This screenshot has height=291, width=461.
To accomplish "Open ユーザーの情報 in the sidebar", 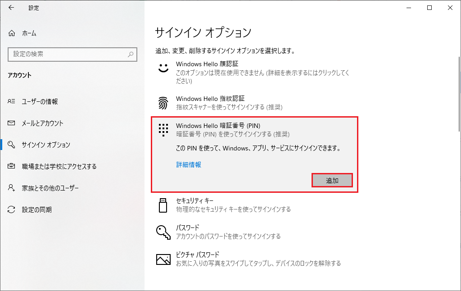I will 40,102.
